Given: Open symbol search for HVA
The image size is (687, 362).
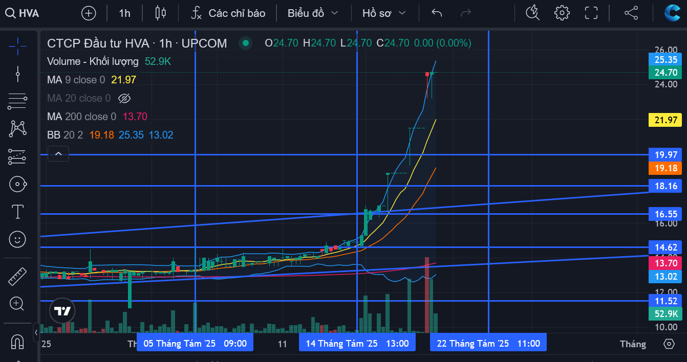Looking at the screenshot, I should (23, 13).
